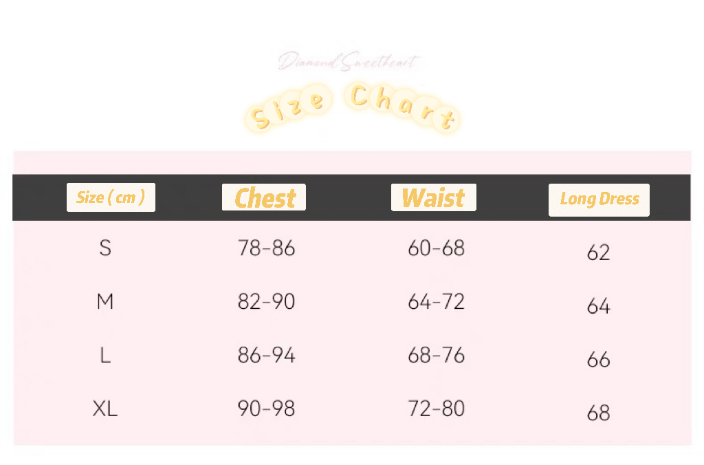Click the Diamond Sweetheart logo text
The width and height of the screenshot is (704, 465).
tap(349, 63)
